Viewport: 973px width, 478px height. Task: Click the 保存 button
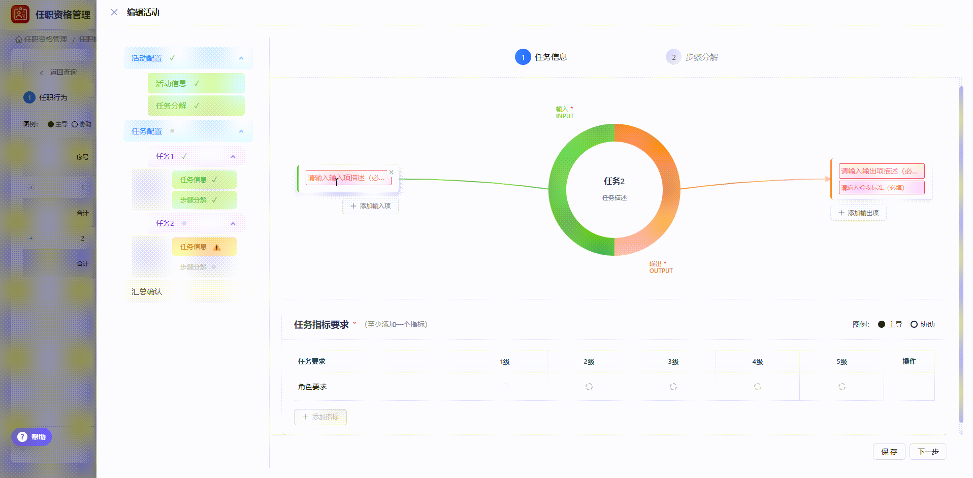(x=889, y=452)
